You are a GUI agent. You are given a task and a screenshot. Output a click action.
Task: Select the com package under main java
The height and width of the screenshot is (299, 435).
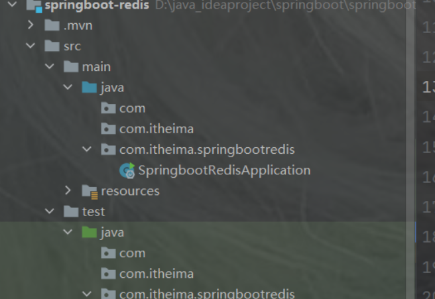coord(133,108)
